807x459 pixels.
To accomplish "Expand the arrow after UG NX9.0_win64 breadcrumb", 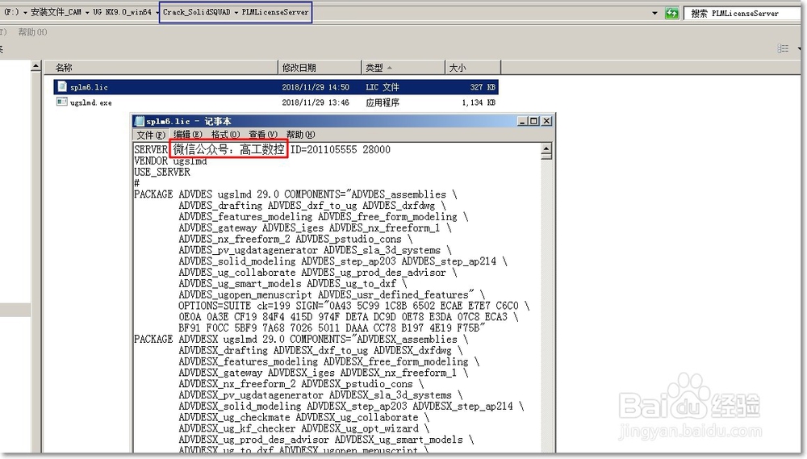I will tap(156, 12).
